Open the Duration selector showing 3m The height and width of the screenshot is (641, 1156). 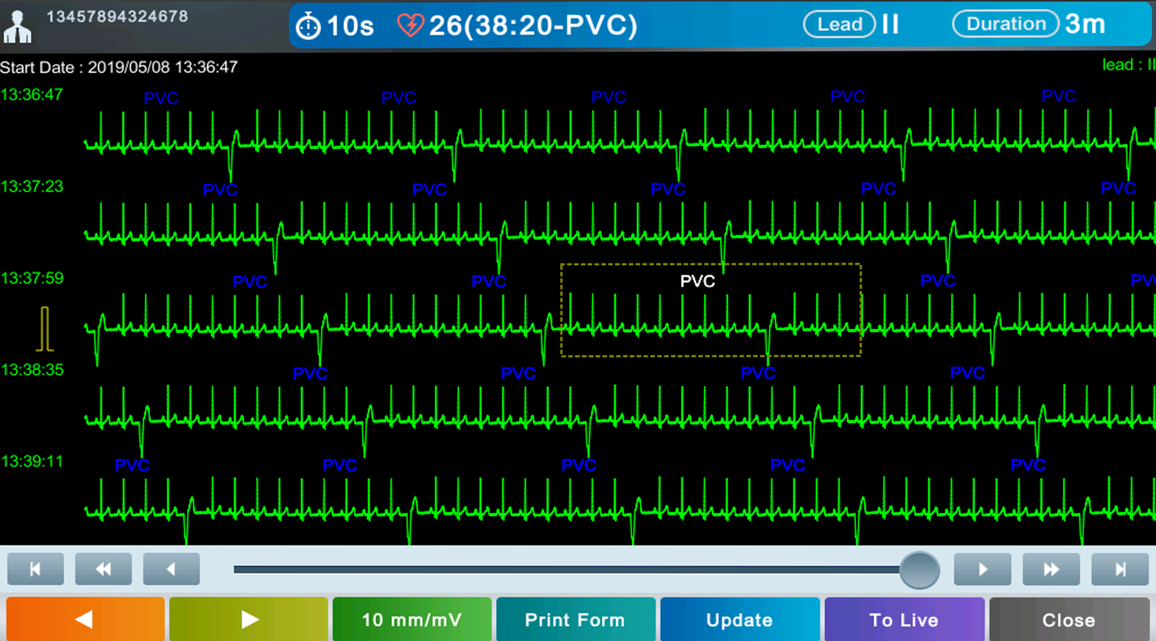pyautogui.click(x=1005, y=23)
